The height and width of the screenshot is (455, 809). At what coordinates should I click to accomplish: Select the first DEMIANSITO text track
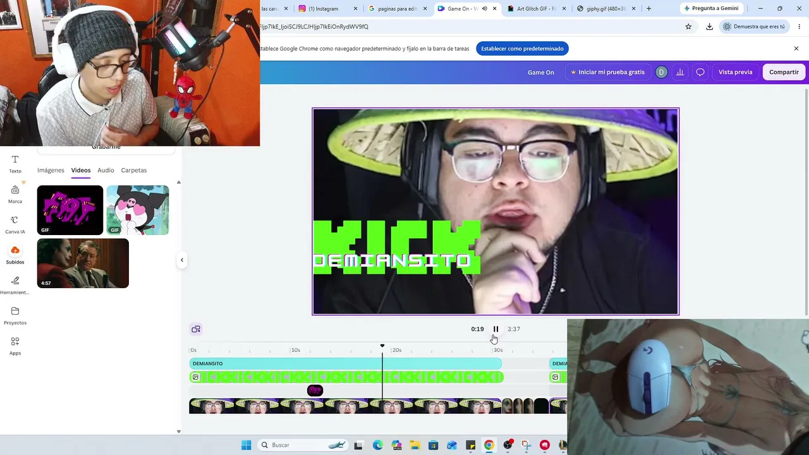345,363
